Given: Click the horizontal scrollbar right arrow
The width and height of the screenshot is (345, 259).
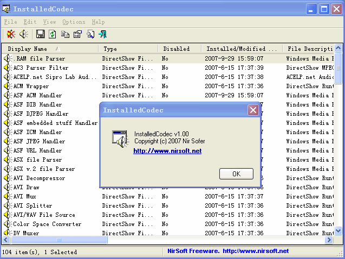Looking at the screenshot, I should click(x=329, y=240).
